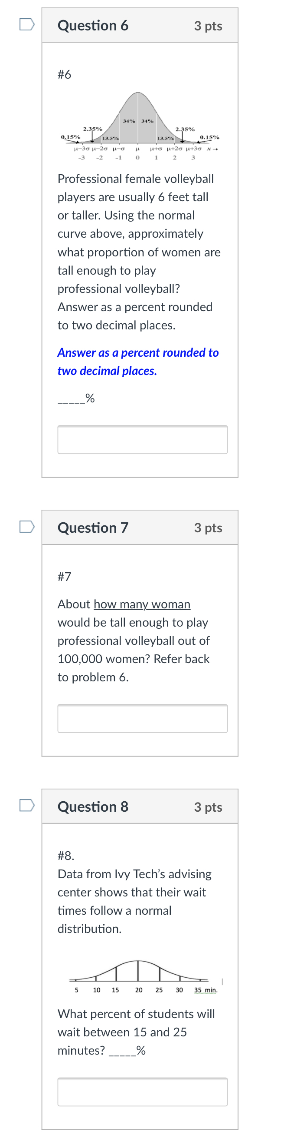Click the answer field for Question 6
The width and height of the screenshot is (297, 1145).
142,439
